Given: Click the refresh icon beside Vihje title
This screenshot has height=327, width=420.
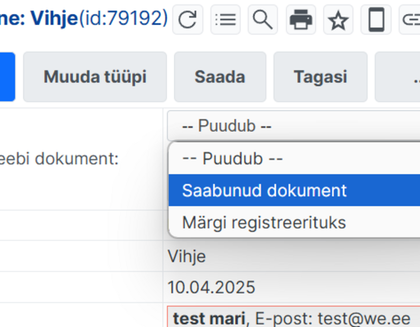Looking at the screenshot, I should (x=188, y=20).
